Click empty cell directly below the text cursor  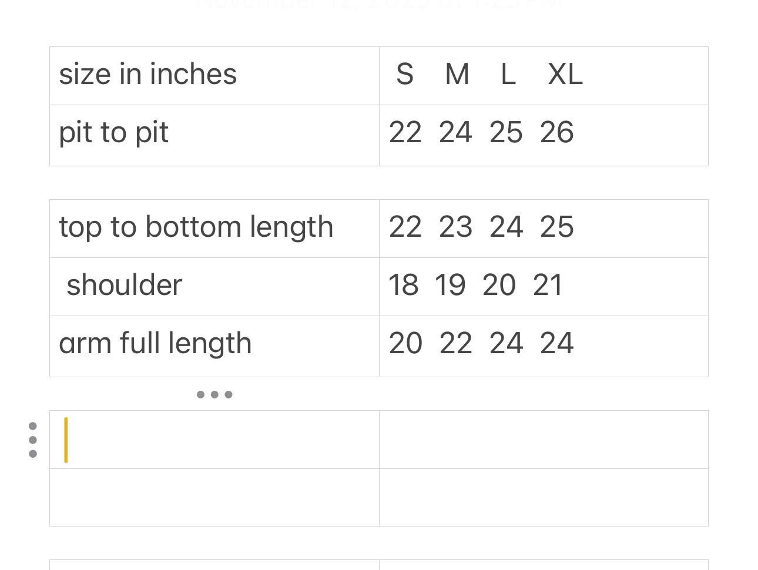[x=214, y=497]
